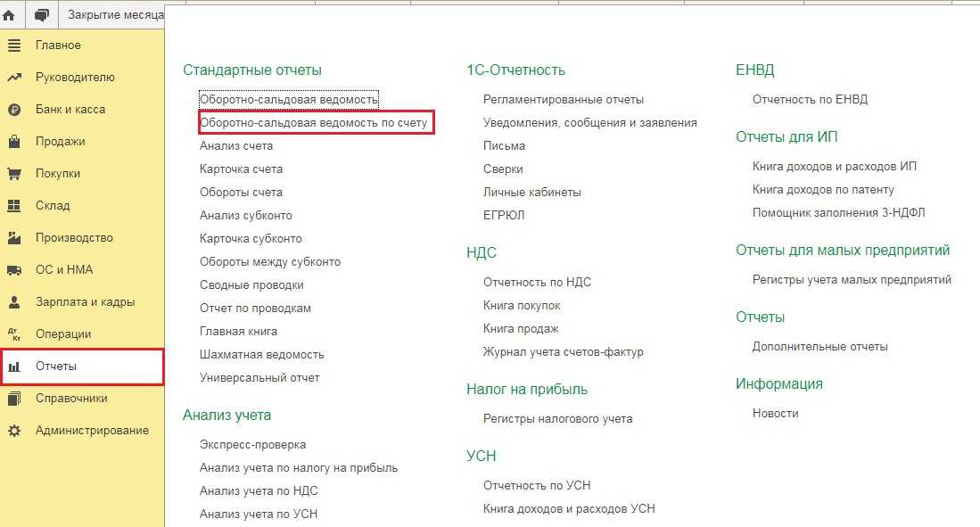Open Регламентированные отчеты link
This screenshot has height=527, width=980.
563,99
